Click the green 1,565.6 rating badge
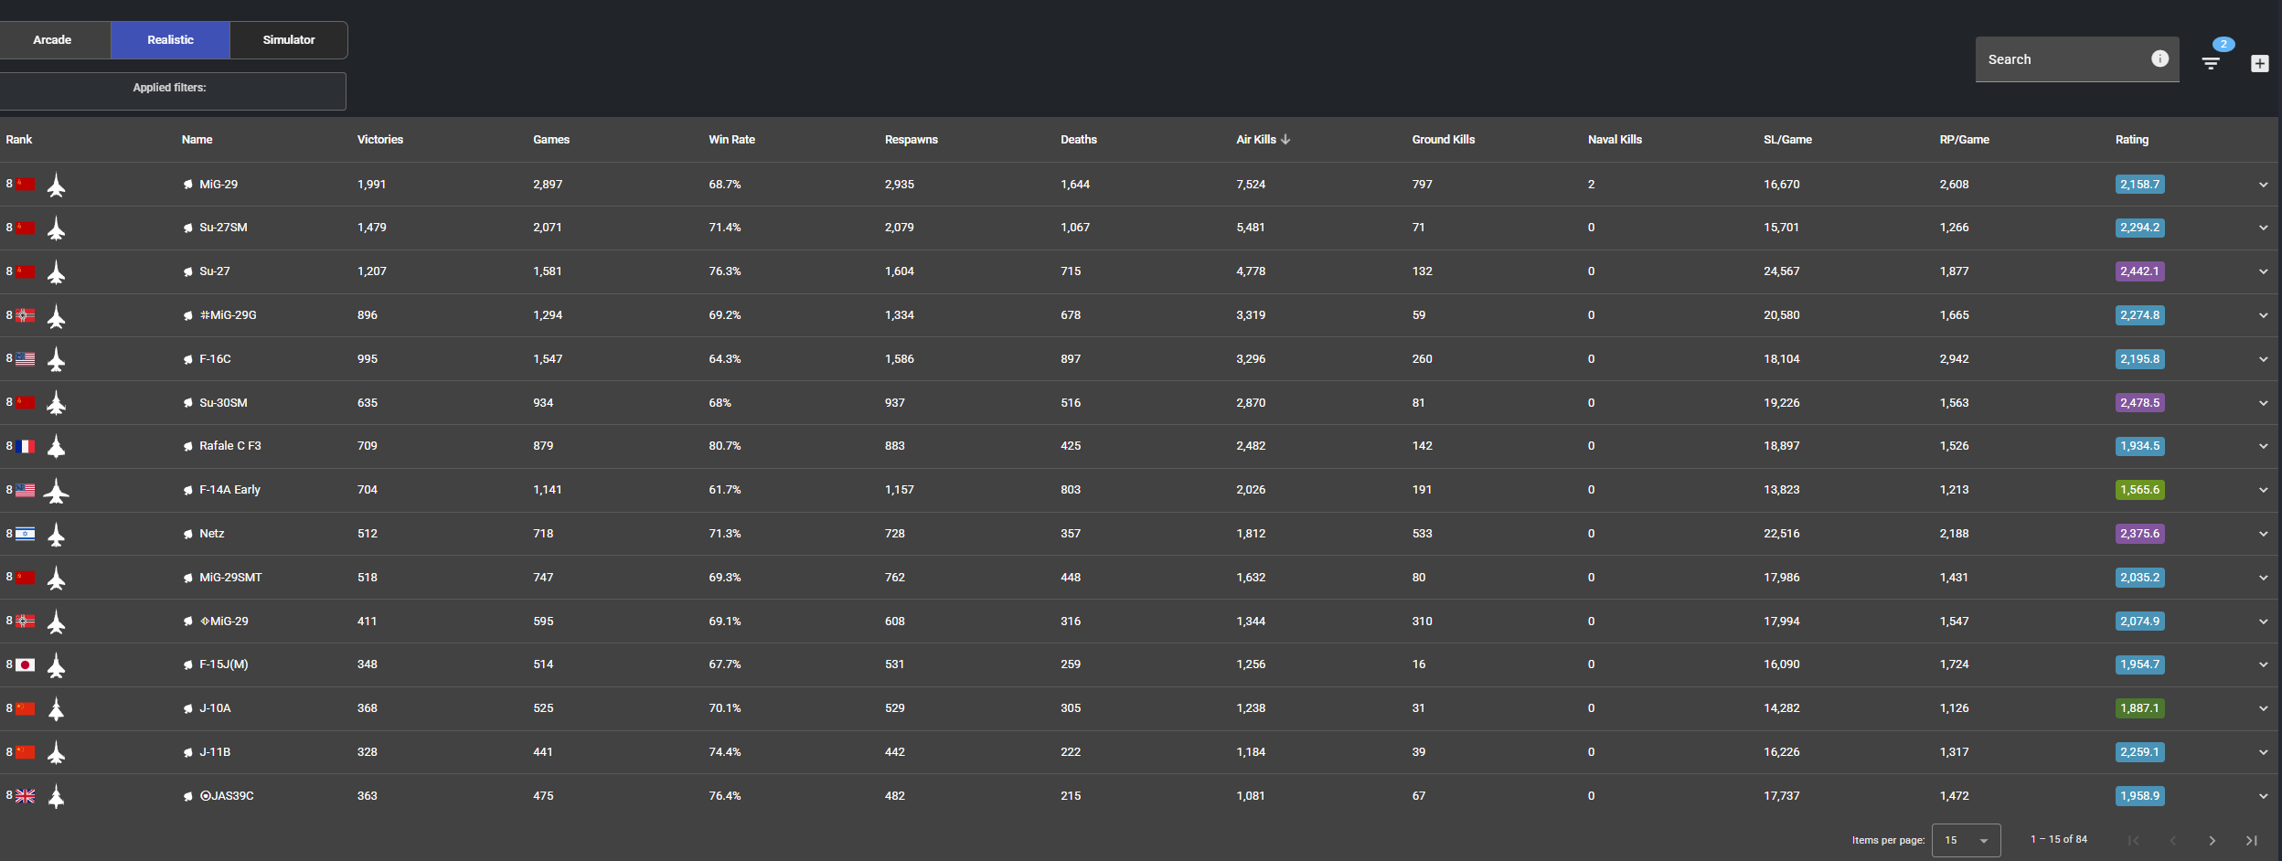The height and width of the screenshot is (861, 2282). click(x=2139, y=490)
